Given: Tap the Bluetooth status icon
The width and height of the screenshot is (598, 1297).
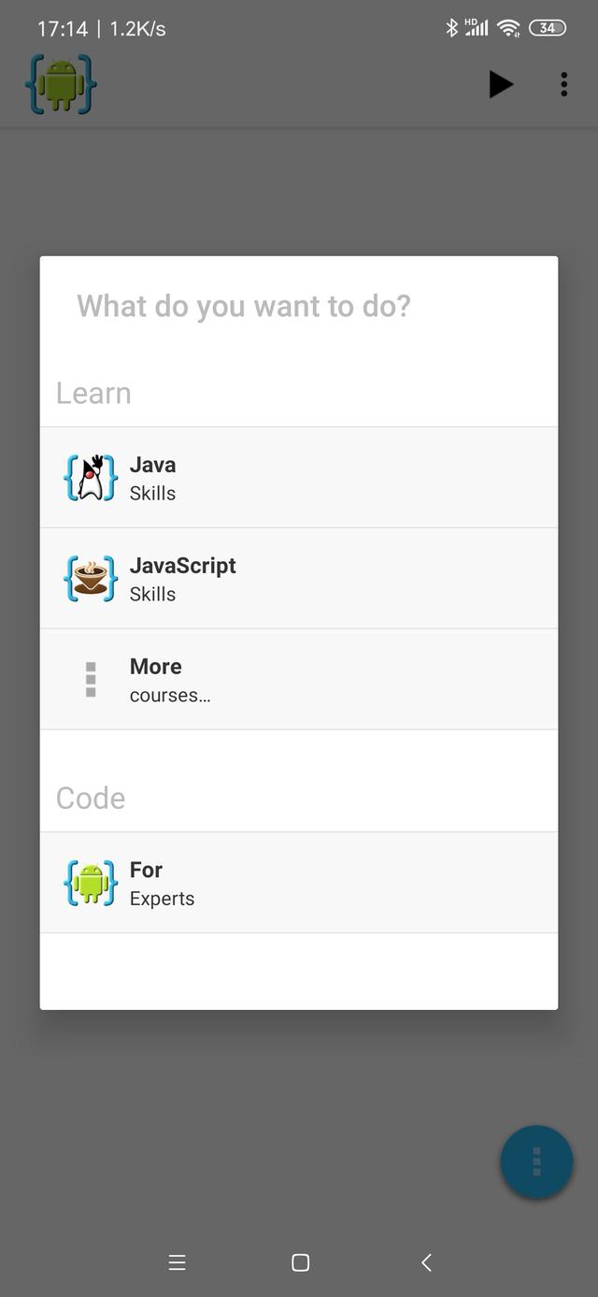Looking at the screenshot, I should click(x=451, y=28).
